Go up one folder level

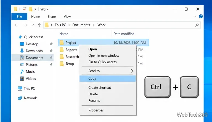click(39, 25)
